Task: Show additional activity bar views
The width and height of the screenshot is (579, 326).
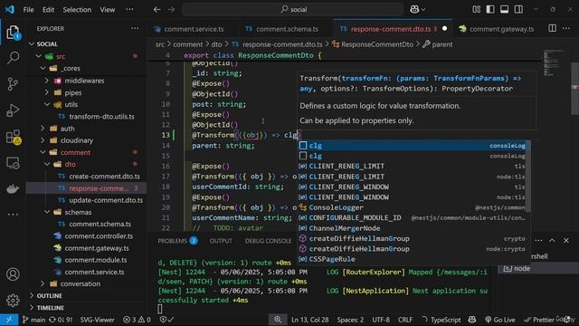Action: (13, 214)
